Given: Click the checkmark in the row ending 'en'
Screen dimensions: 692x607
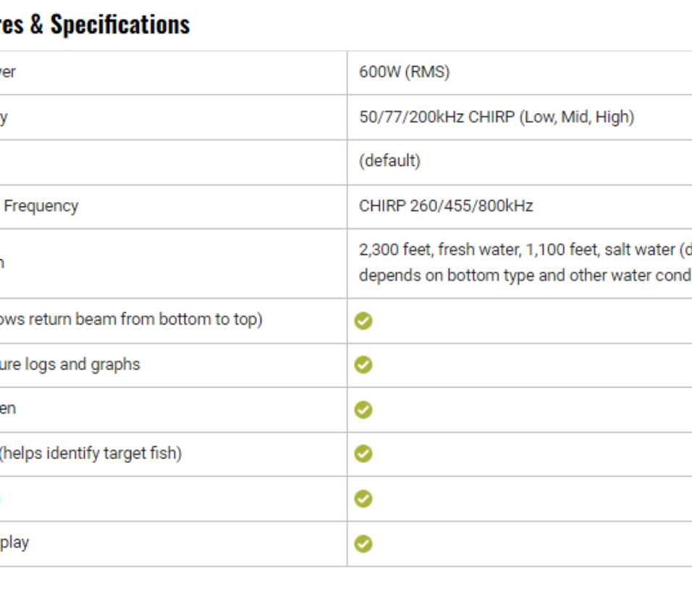Looking at the screenshot, I should (x=363, y=410).
